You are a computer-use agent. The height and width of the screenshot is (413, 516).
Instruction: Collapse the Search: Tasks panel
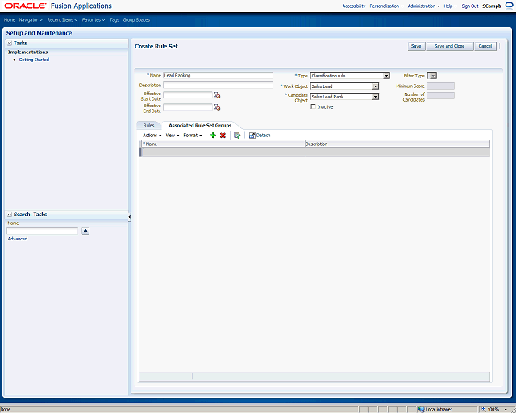10,215
